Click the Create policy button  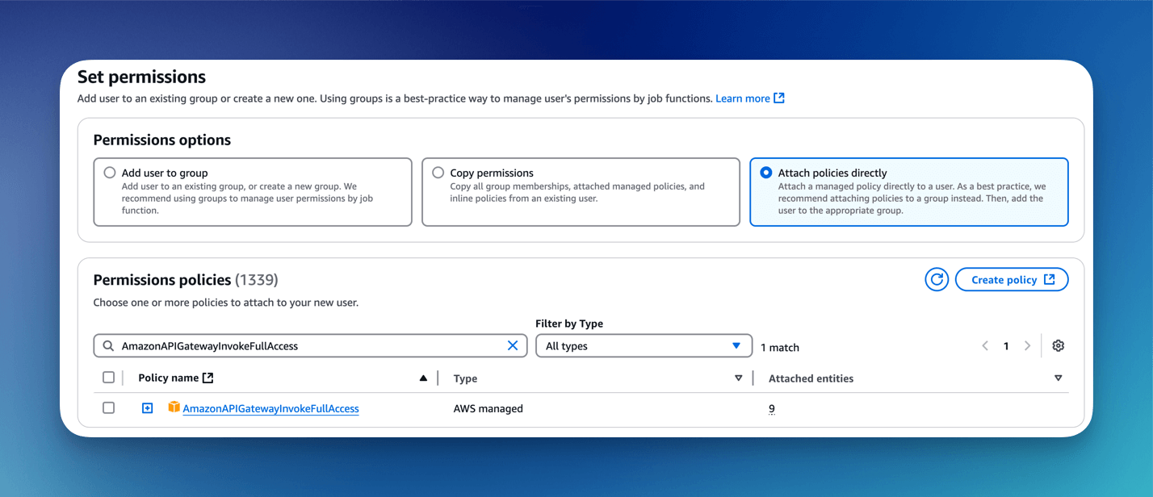pyautogui.click(x=1012, y=280)
